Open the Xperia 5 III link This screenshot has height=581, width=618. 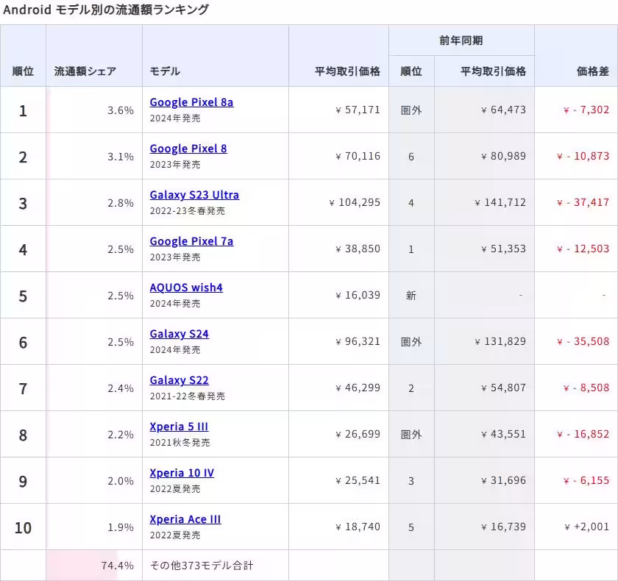click(x=179, y=427)
